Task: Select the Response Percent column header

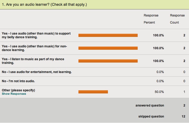Action: [151, 19]
